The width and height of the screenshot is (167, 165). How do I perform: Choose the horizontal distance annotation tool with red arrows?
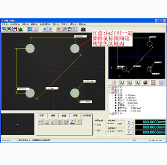[x=40, y=122]
